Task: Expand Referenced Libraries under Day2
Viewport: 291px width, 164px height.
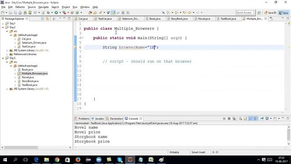Action: 7,54
